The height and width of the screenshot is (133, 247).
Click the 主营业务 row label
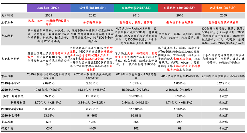[7, 22]
